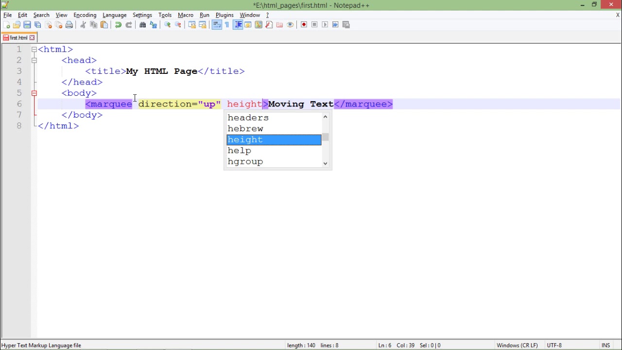The image size is (622, 350).
Task: Open the Encoding menu
Action: [85, 15]
